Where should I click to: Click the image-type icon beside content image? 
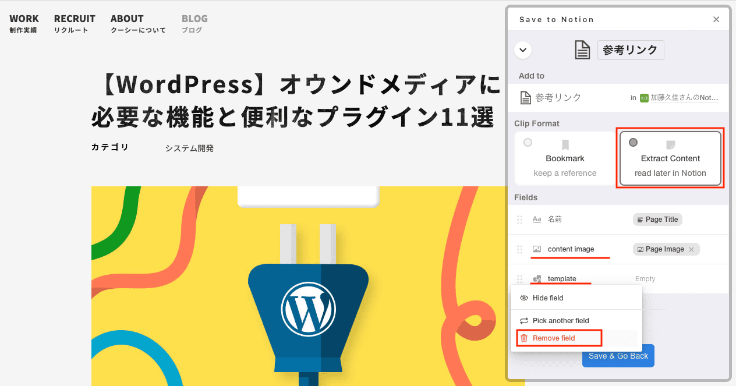point(537,249)
